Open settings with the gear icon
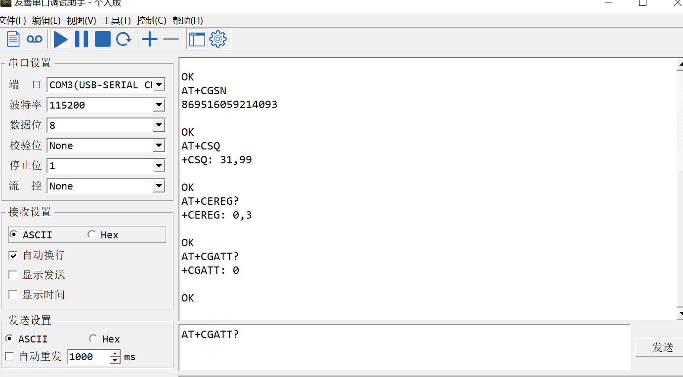This screenshot has width=683, height=377. pyautogui.click(x=218, y=39)
